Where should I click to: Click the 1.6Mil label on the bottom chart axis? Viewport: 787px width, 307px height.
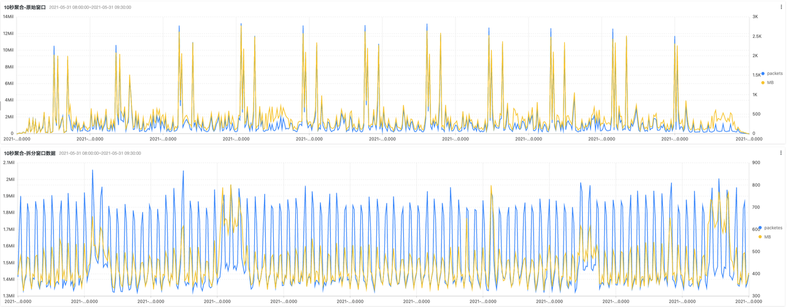click(9, 246)
